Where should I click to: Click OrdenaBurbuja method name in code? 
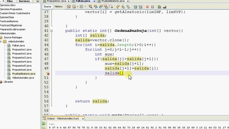click(130, 31)
